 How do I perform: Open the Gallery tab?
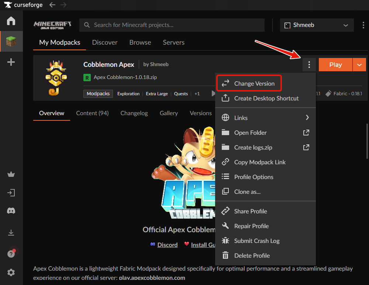click(x=169, y=113)
